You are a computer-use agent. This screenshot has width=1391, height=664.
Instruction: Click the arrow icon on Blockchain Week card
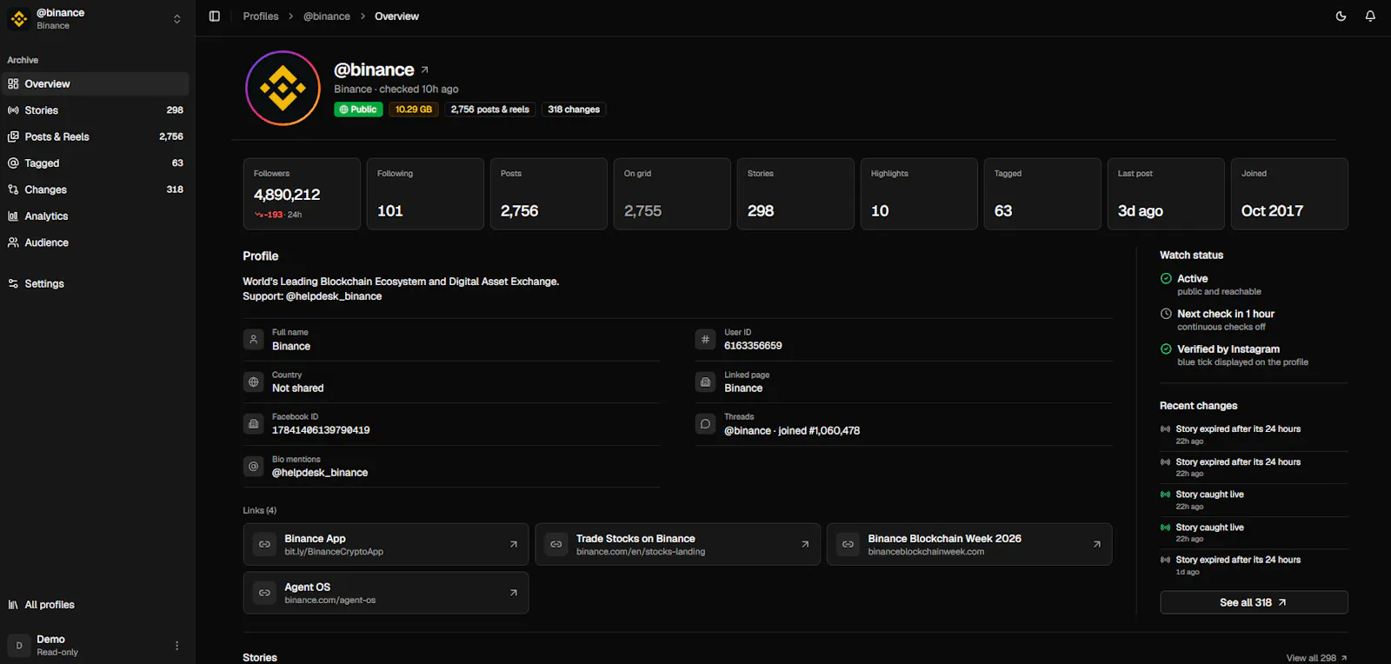click(1096, 545)
